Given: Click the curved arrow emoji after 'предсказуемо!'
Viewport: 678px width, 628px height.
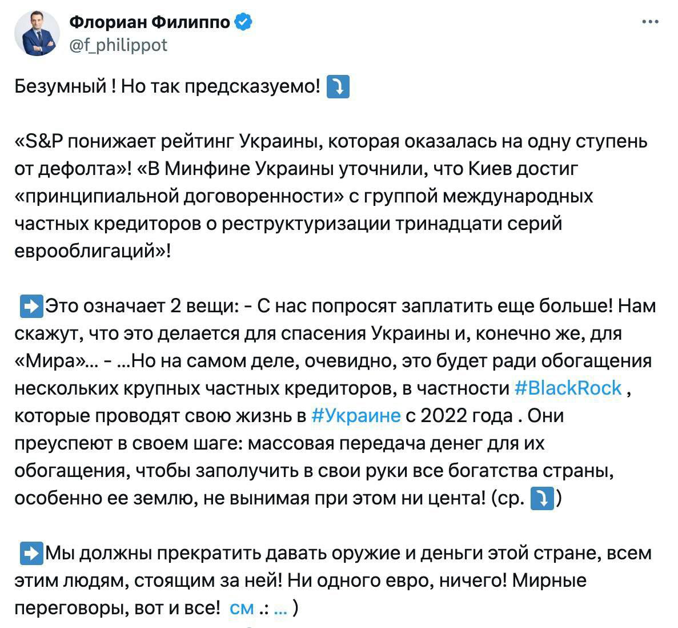Looking at the screenshot, I should point(337,86).
